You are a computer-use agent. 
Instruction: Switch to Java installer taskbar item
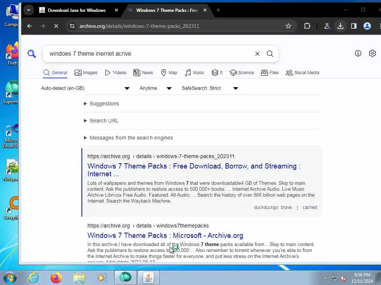coord(148,278)
